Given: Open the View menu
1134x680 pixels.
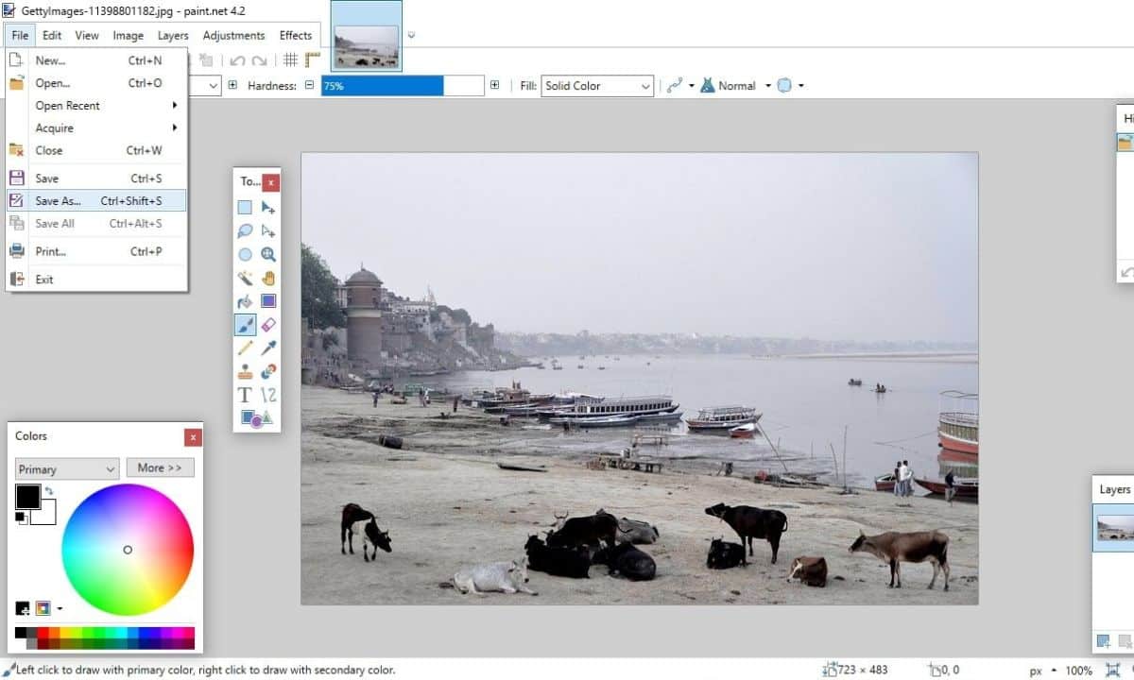Looking at the screenshot, I should (x=87, y=36).
